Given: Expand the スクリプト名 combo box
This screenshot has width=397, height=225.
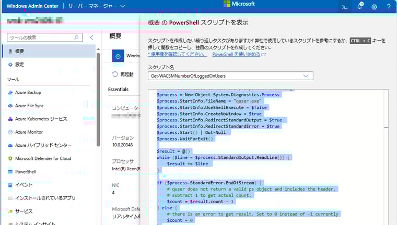Looking at the screenshot, I should (230, 76).
